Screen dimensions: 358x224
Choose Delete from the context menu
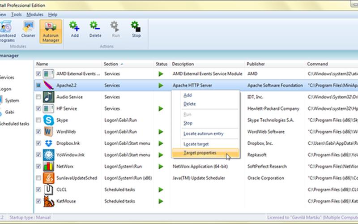[x=205, y=104]
